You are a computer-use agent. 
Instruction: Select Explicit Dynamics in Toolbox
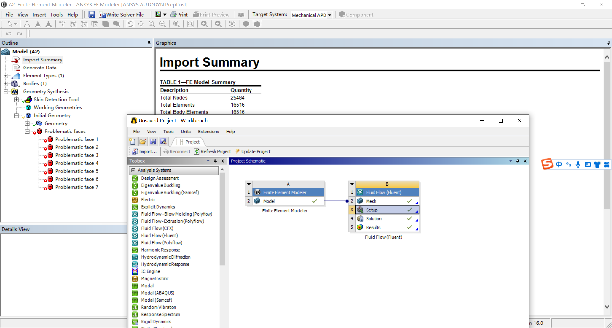click(x=158, y=207)
